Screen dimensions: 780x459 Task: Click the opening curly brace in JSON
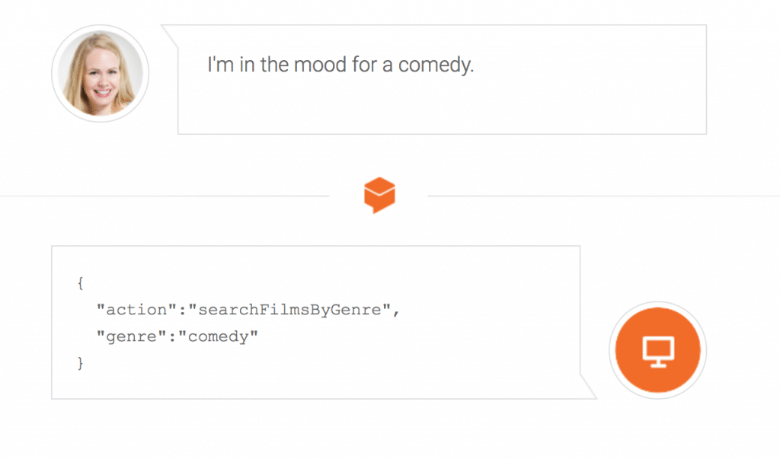pyautogui.click(x=80, y=282)
